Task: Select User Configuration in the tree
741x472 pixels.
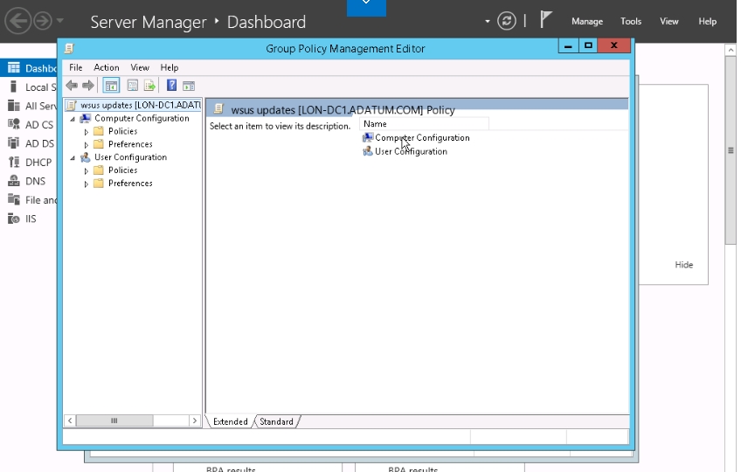Action: (130, 157)
